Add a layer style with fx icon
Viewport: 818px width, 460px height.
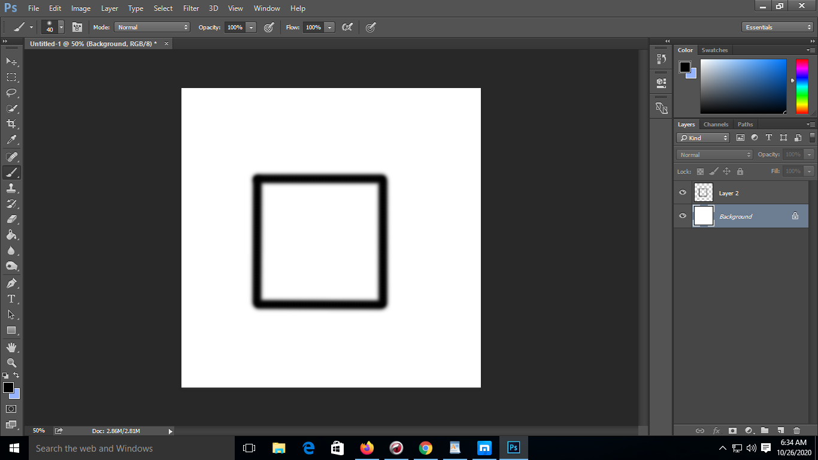pos(716,431)
